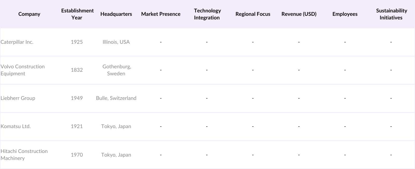The height and width of the screenshot is (169, 415).
Task: Click the Headquarters column header
Action: pos(116,14)
